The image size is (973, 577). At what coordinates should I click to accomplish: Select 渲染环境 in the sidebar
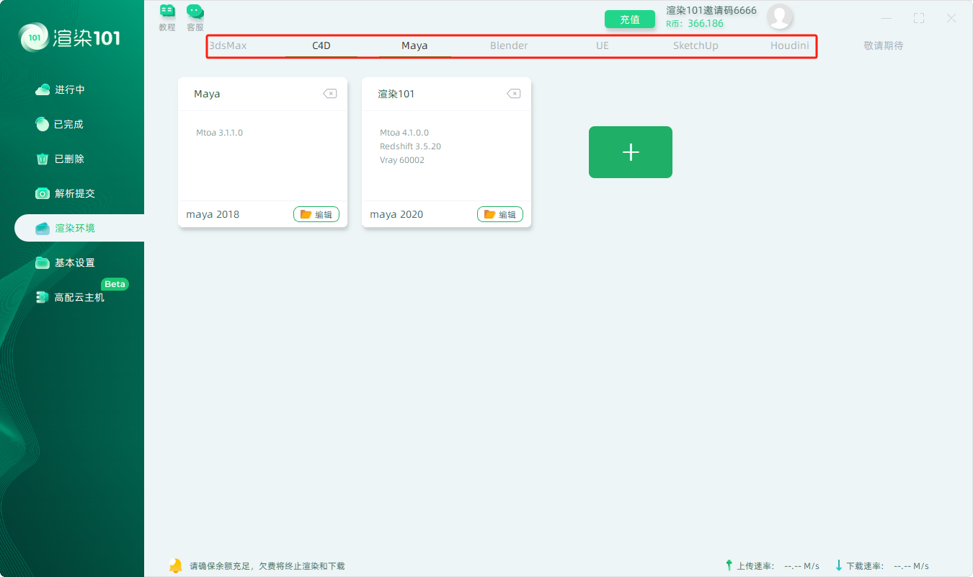pyautogui.click(x=79, y=228)
